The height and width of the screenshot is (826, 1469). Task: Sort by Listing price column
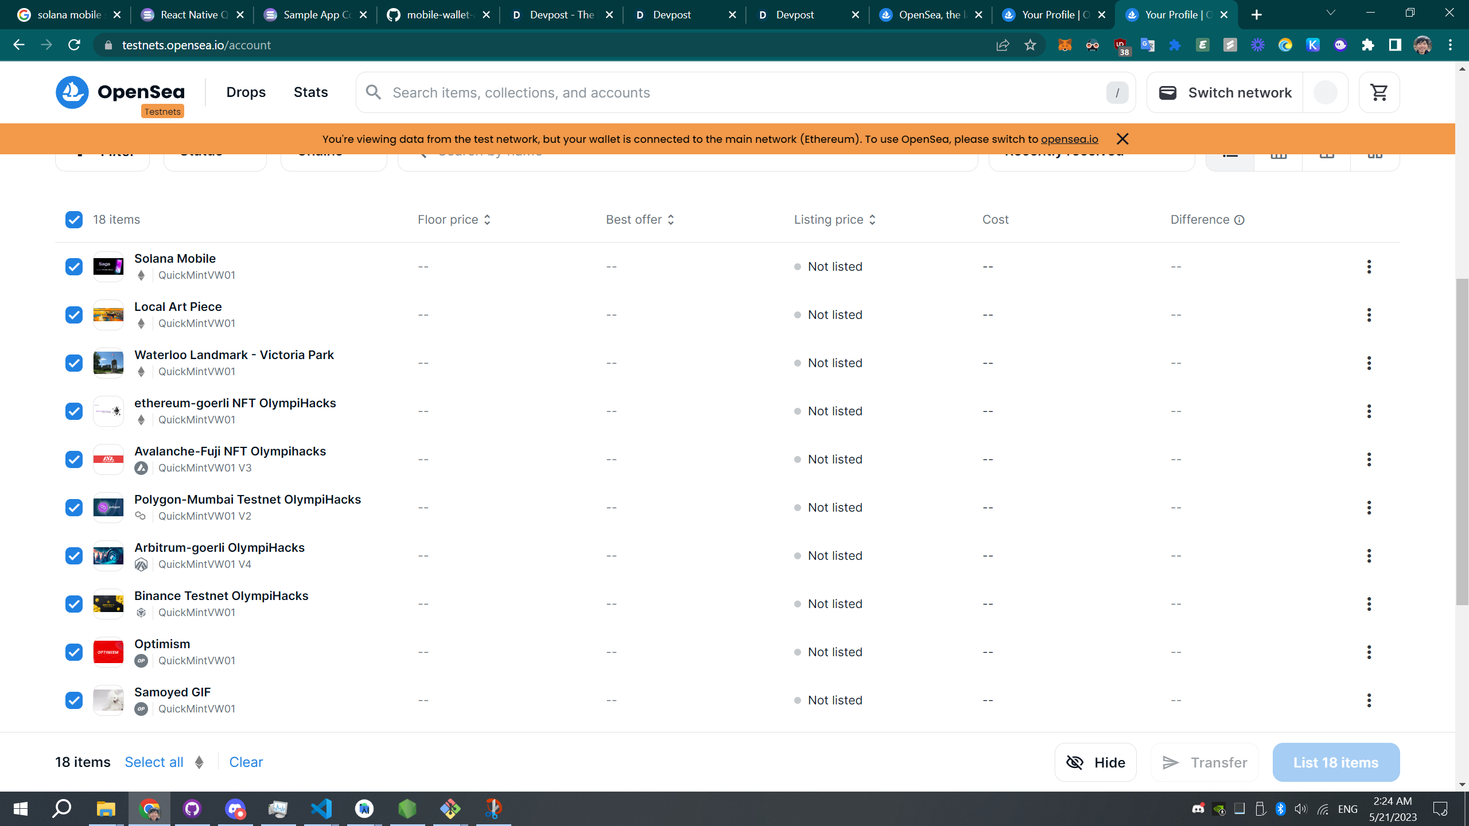pos(834,220)
